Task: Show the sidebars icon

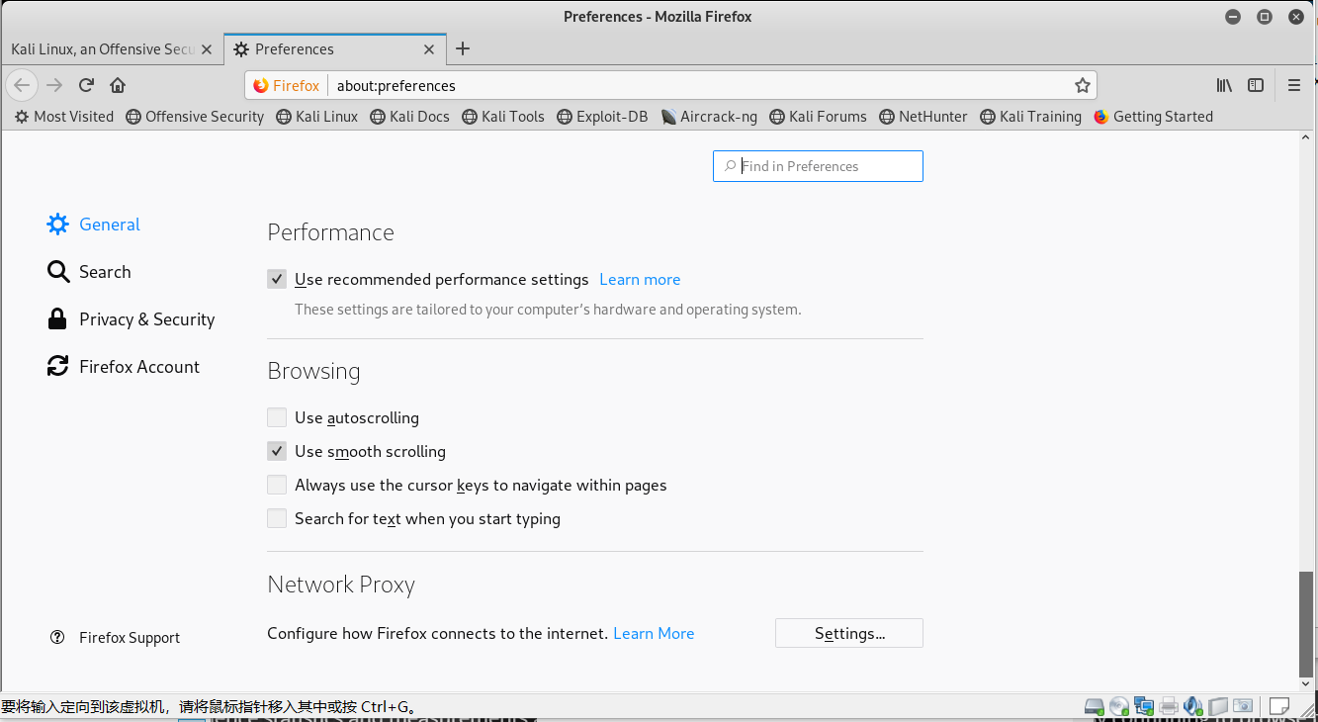Action: point(1256,85)
